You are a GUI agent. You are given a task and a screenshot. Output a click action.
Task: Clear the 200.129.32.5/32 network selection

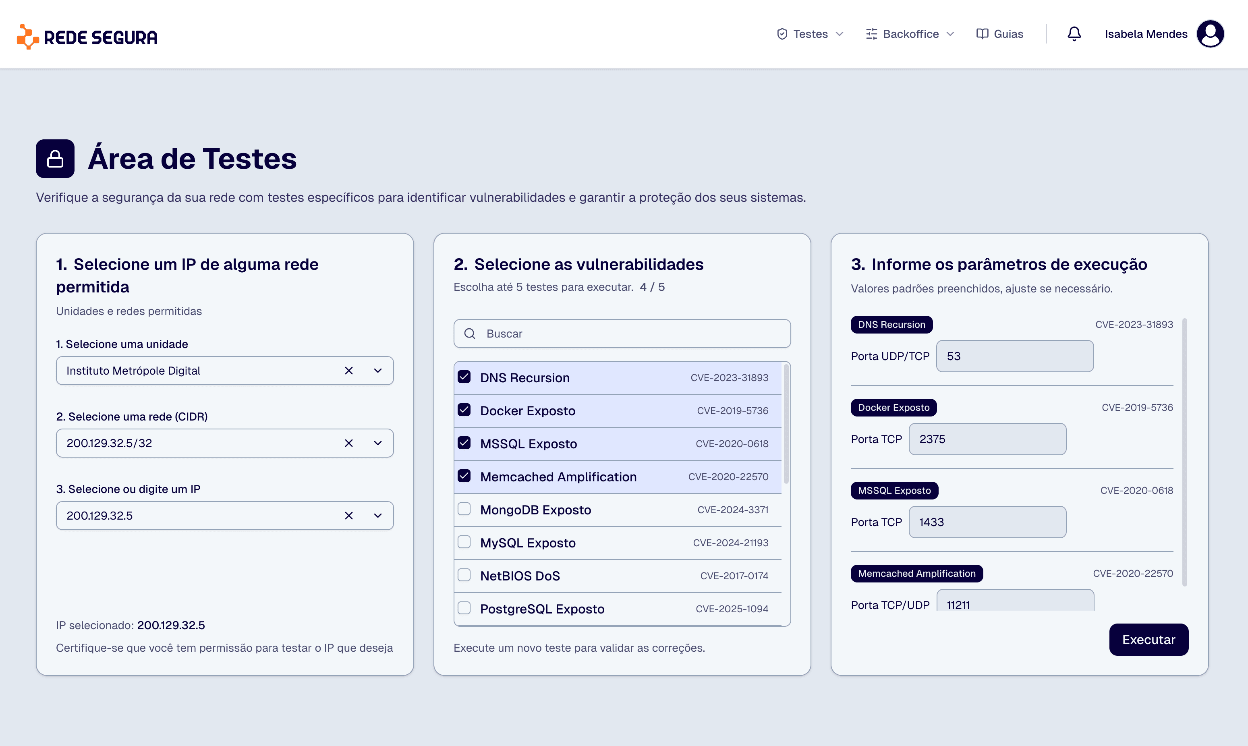[349, 443]
